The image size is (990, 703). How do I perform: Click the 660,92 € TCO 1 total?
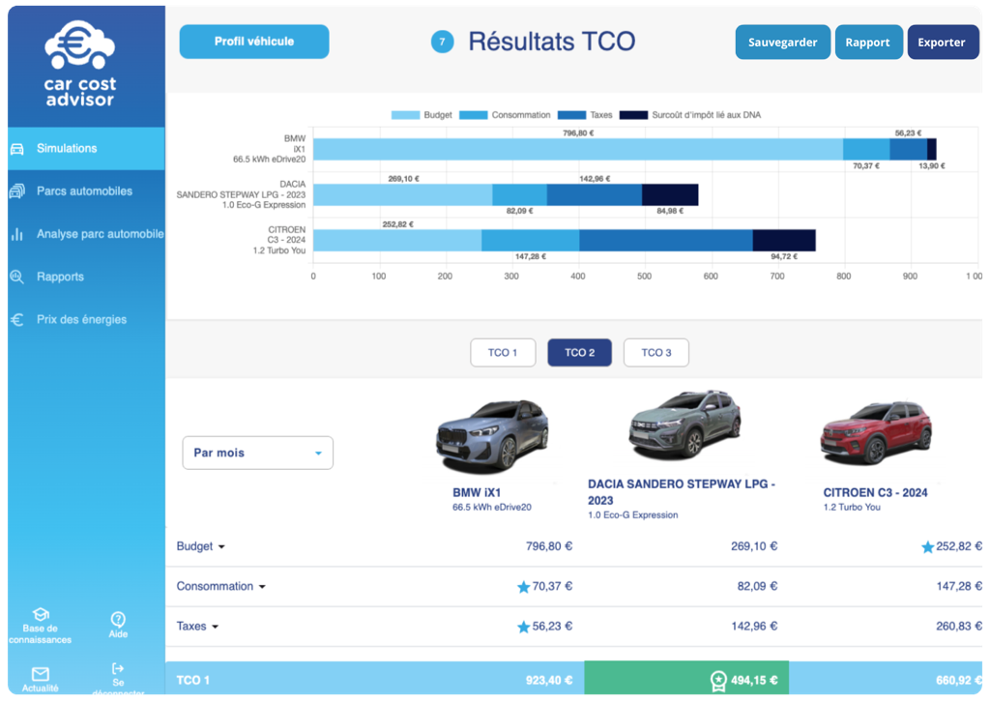(x=959, y=680)
